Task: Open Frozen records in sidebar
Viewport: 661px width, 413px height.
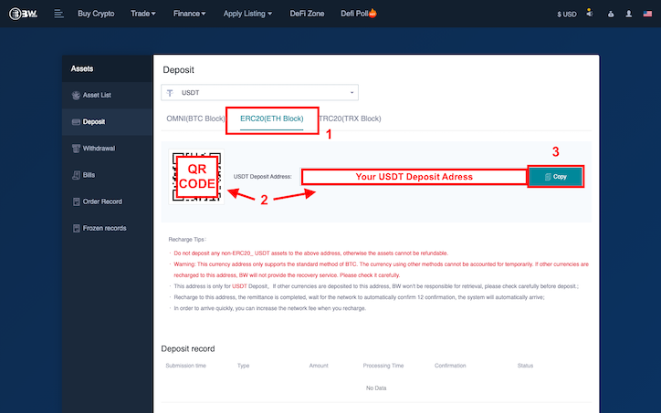Action: [107, 228]
